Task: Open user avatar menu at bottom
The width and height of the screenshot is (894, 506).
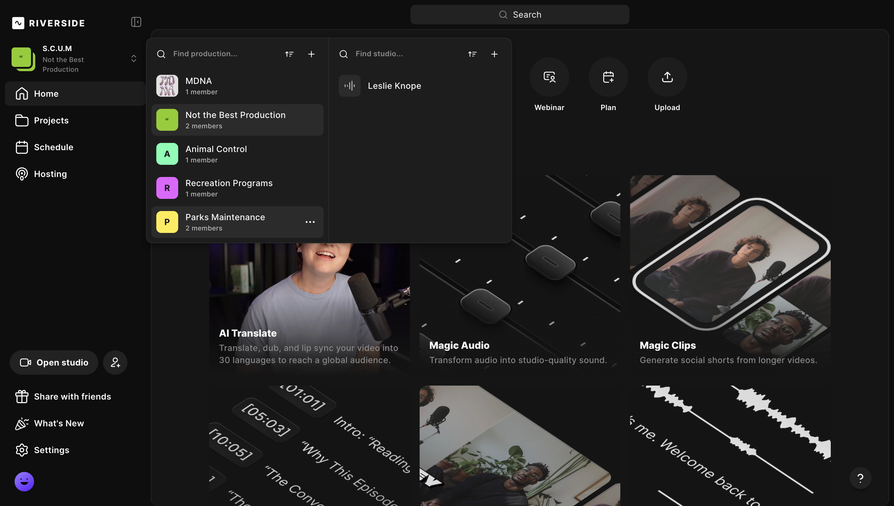Action: click(24, 481)
